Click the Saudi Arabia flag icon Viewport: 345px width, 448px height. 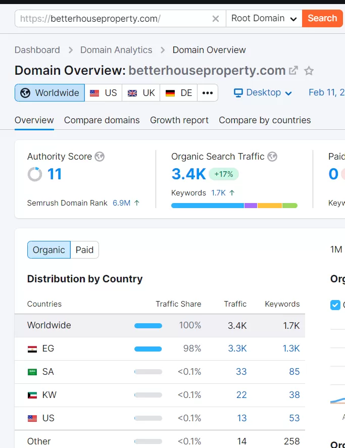32,372
